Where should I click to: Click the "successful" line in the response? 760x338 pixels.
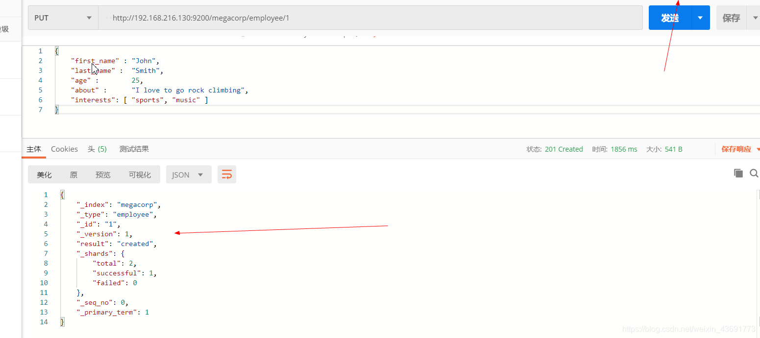[124, 273]
